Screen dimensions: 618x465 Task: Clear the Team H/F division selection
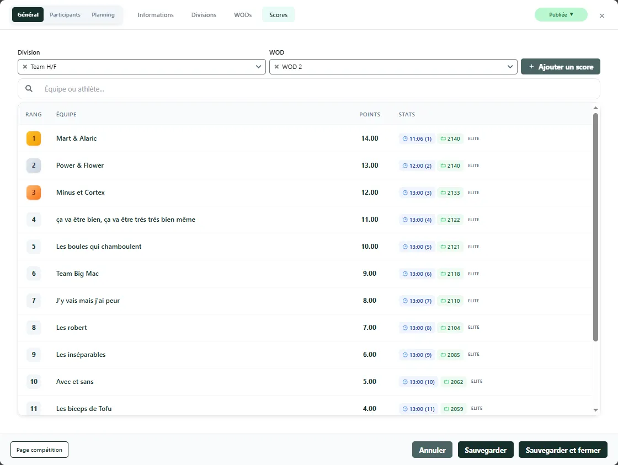click(25, 67)
